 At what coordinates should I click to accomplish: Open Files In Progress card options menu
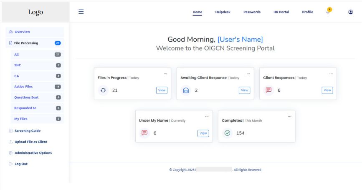click(x=165, y=74)
